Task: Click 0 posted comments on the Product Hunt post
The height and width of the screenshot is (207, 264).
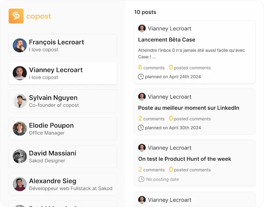Action: click(x=190, y=170)
